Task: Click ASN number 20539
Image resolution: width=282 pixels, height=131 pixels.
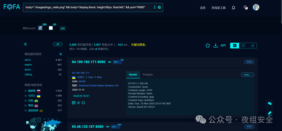Action: coord(82,82)
